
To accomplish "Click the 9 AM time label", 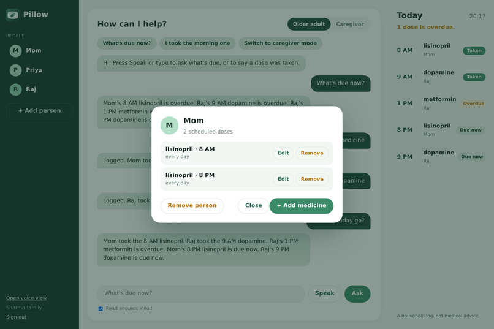I will (405, 77).
